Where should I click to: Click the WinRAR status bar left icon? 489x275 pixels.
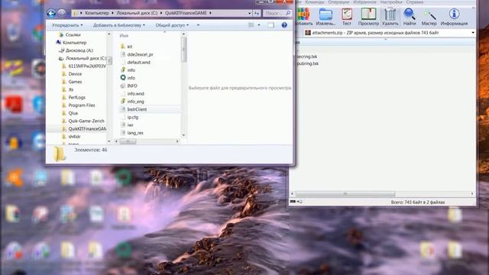click(x=293, y=202)
